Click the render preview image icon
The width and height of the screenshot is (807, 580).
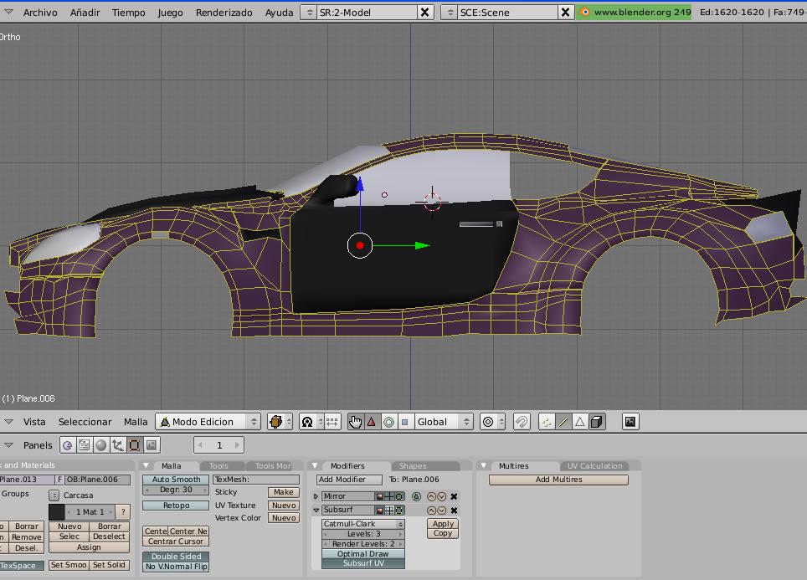[630, 422]
